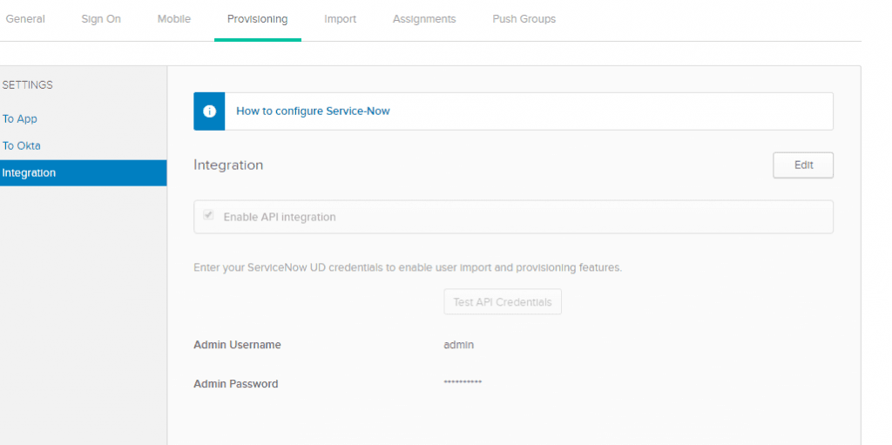This screenshot has height=445, width=892.
Task: Select To App settings
Action: click(20, 119)
